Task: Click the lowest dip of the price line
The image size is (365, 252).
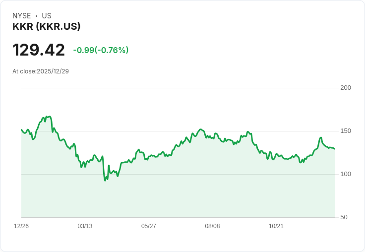Action: (x=105, y=181)
